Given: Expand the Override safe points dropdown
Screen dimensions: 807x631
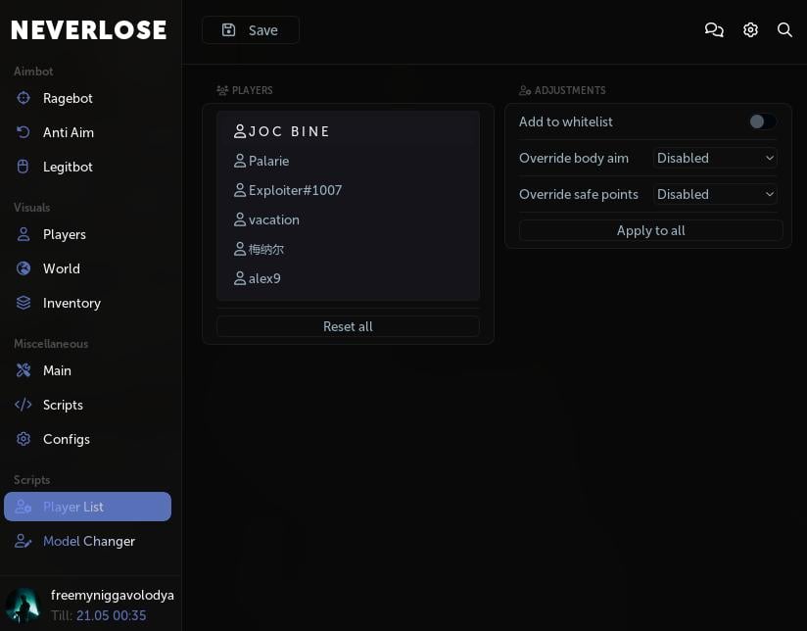Looking at the screenshot, I should click(x=715, y=194).
